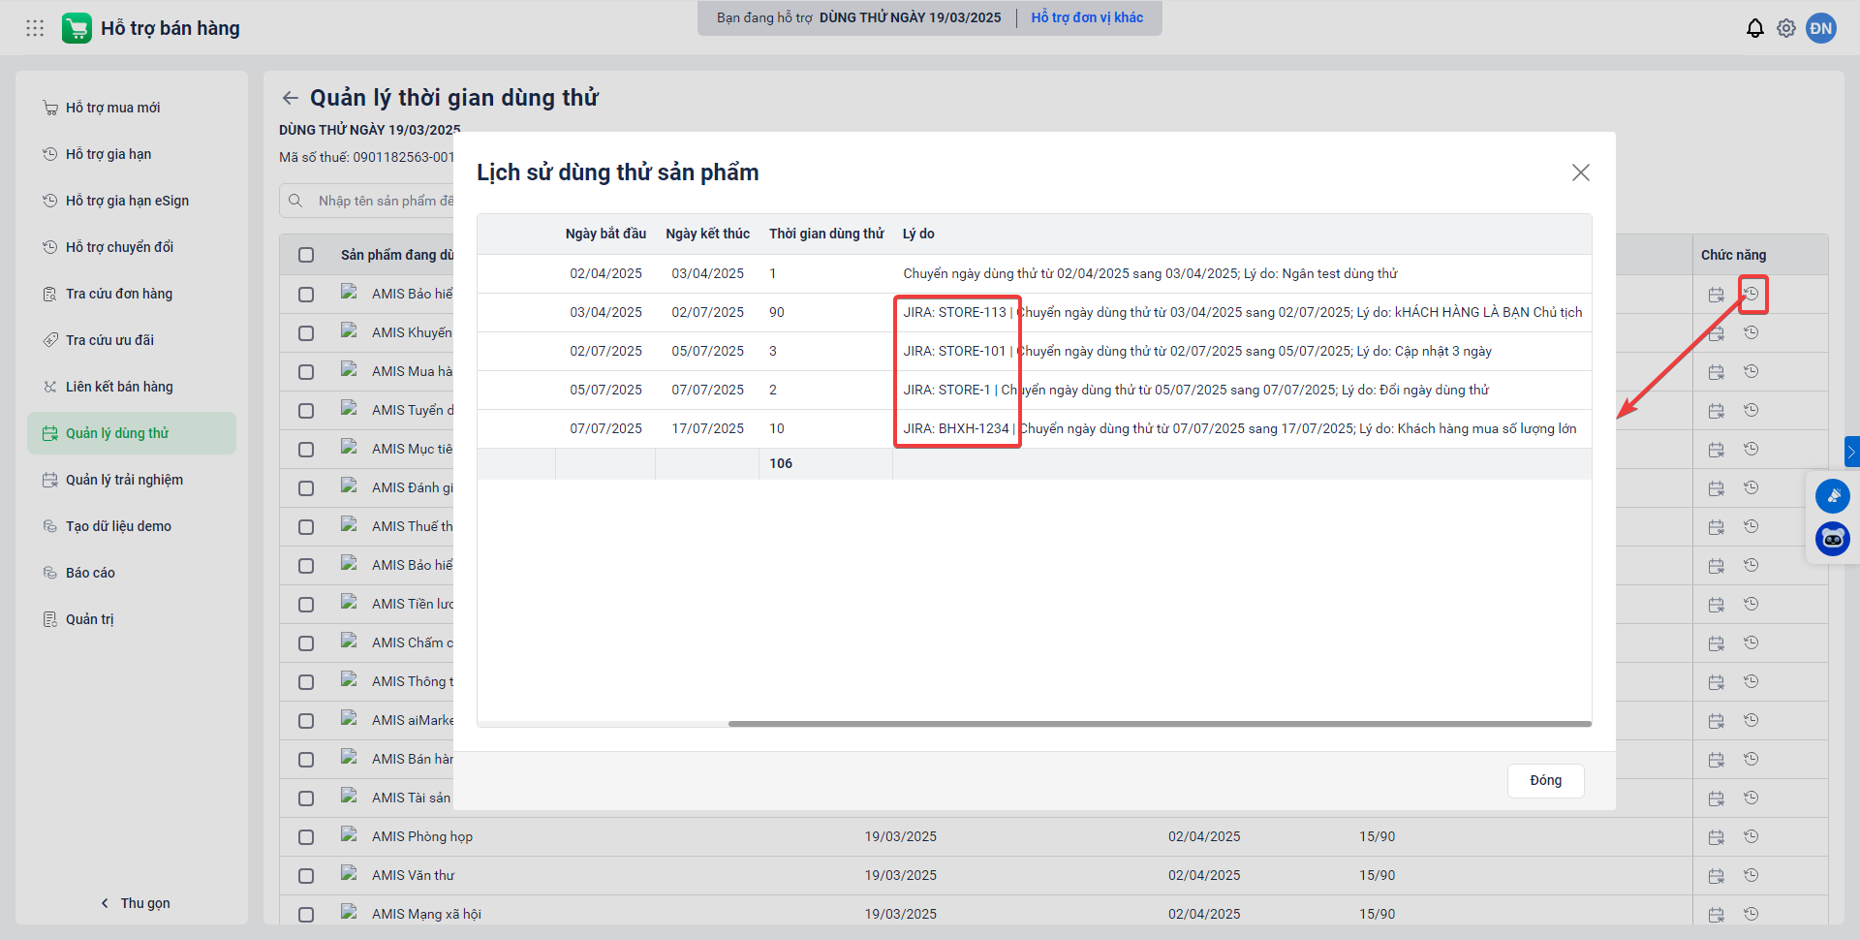
Task: Open trial history icon in AMIS Mua hà row
Action: click(1751, 371)
